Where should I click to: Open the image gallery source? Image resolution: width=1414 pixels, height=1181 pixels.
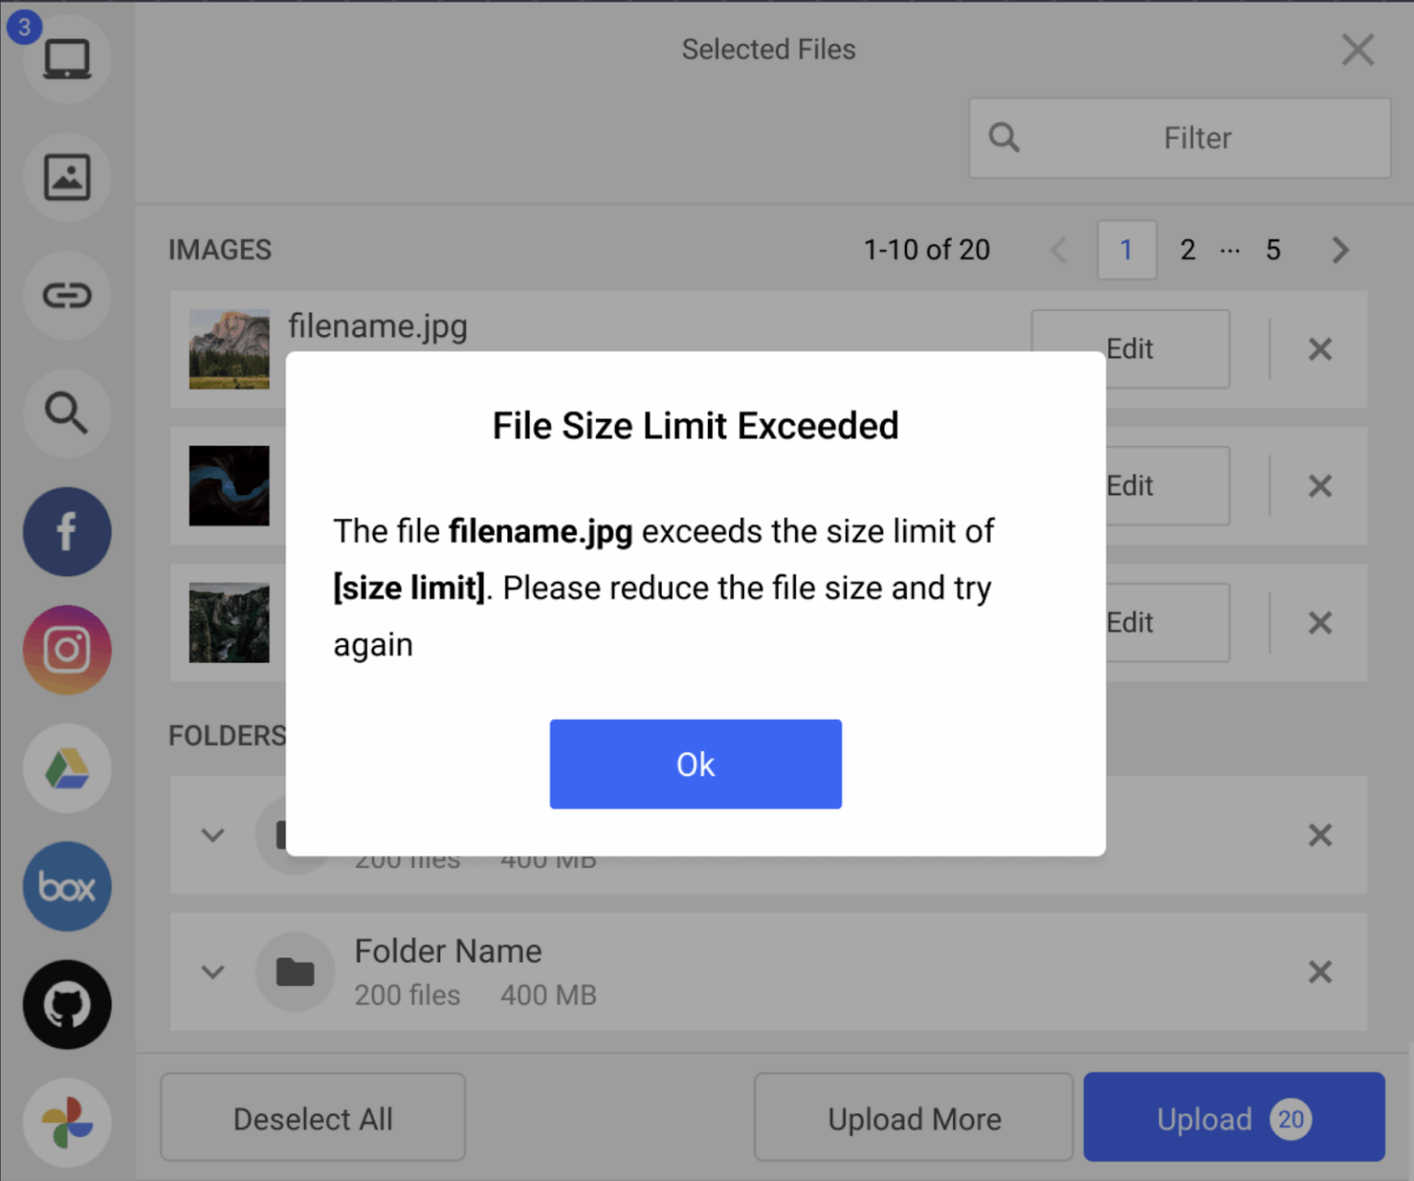(66, 177)
